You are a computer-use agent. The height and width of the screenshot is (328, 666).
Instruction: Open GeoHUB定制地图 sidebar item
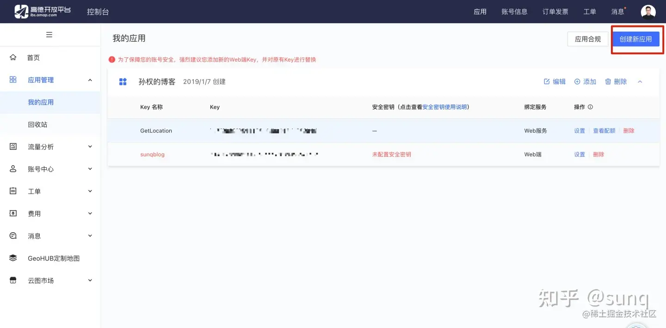pyautogui.click(x=54, y=258)
